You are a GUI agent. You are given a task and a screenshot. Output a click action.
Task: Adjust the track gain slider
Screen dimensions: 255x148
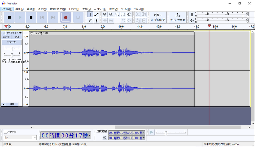[12, 49]
